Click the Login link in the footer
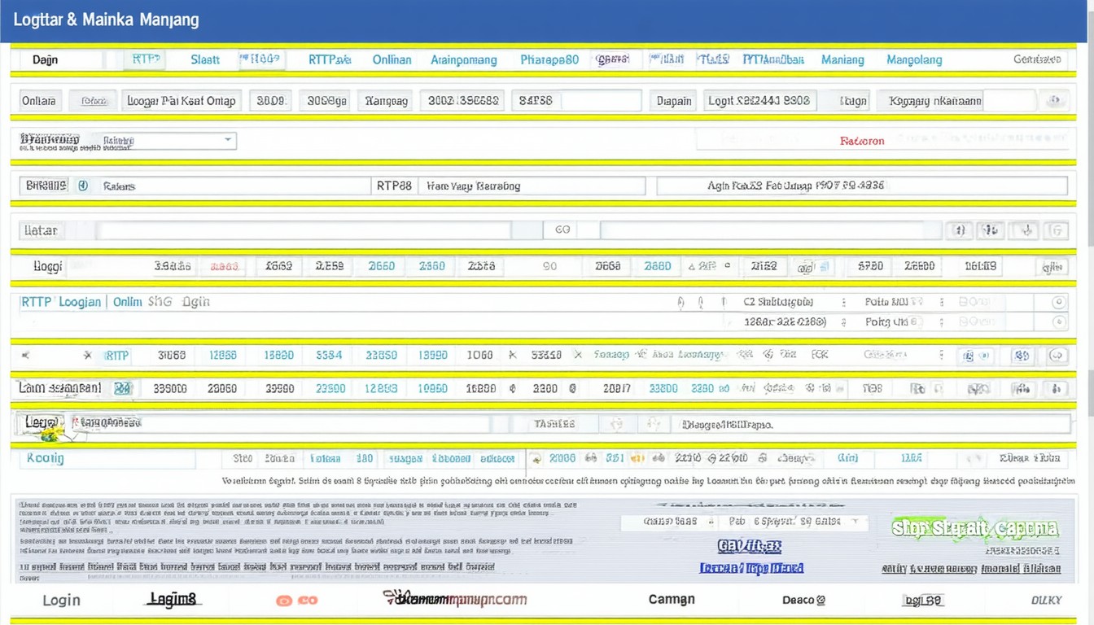Screen dimensions: 1094x625 tap(61, 600)
